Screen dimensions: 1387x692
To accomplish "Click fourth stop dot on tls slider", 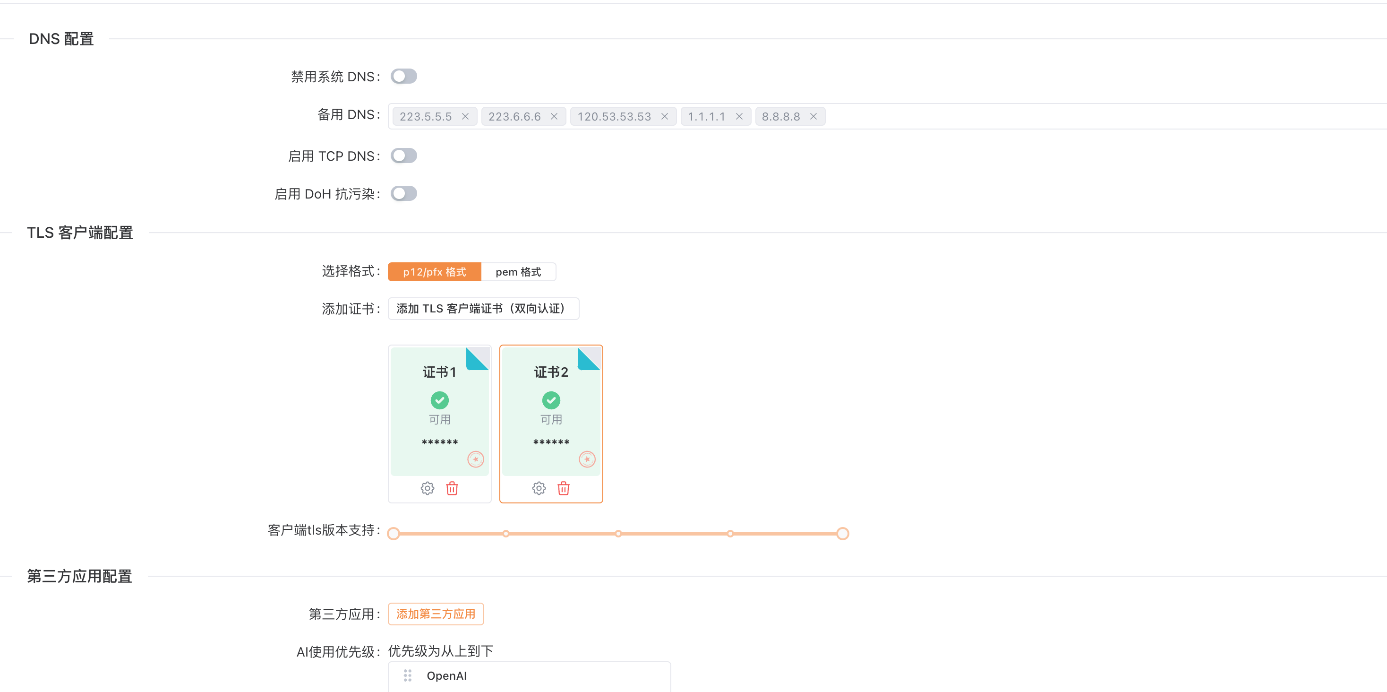I will click(x=730, y=534).
